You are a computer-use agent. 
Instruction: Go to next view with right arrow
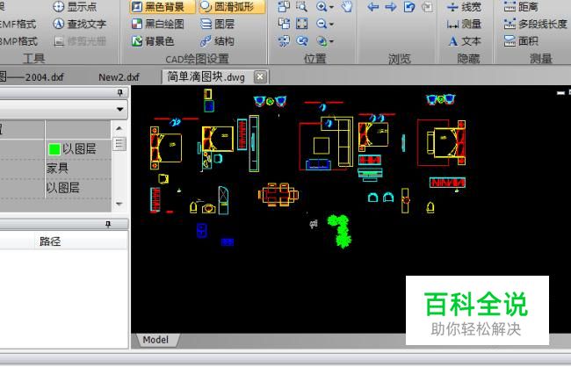[391, 6]
